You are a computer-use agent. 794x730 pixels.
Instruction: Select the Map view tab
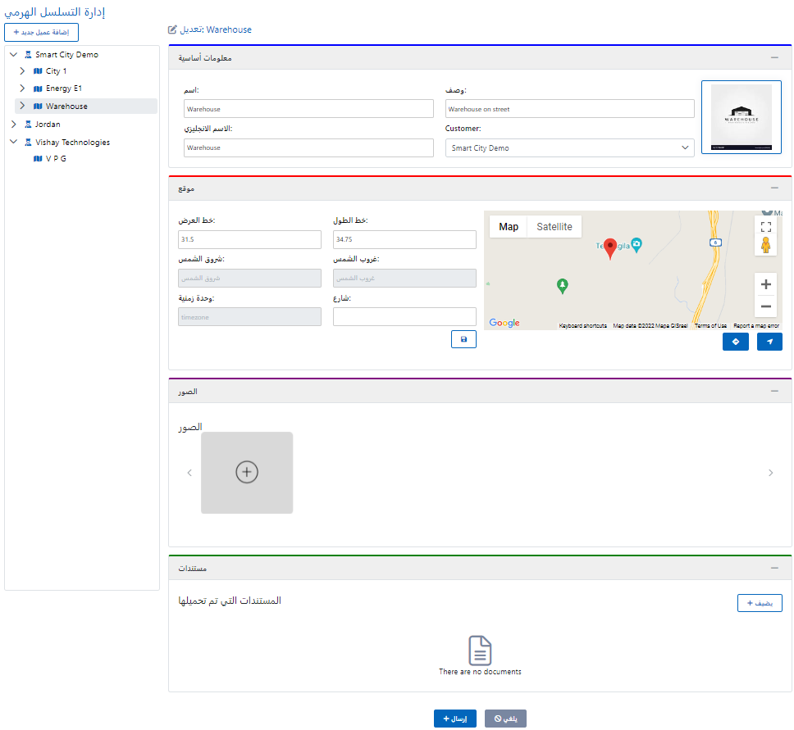[509, 227]
